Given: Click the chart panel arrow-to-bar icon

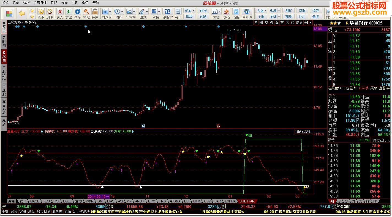Looking at the screenshot, I should click(x=306, y=23).
